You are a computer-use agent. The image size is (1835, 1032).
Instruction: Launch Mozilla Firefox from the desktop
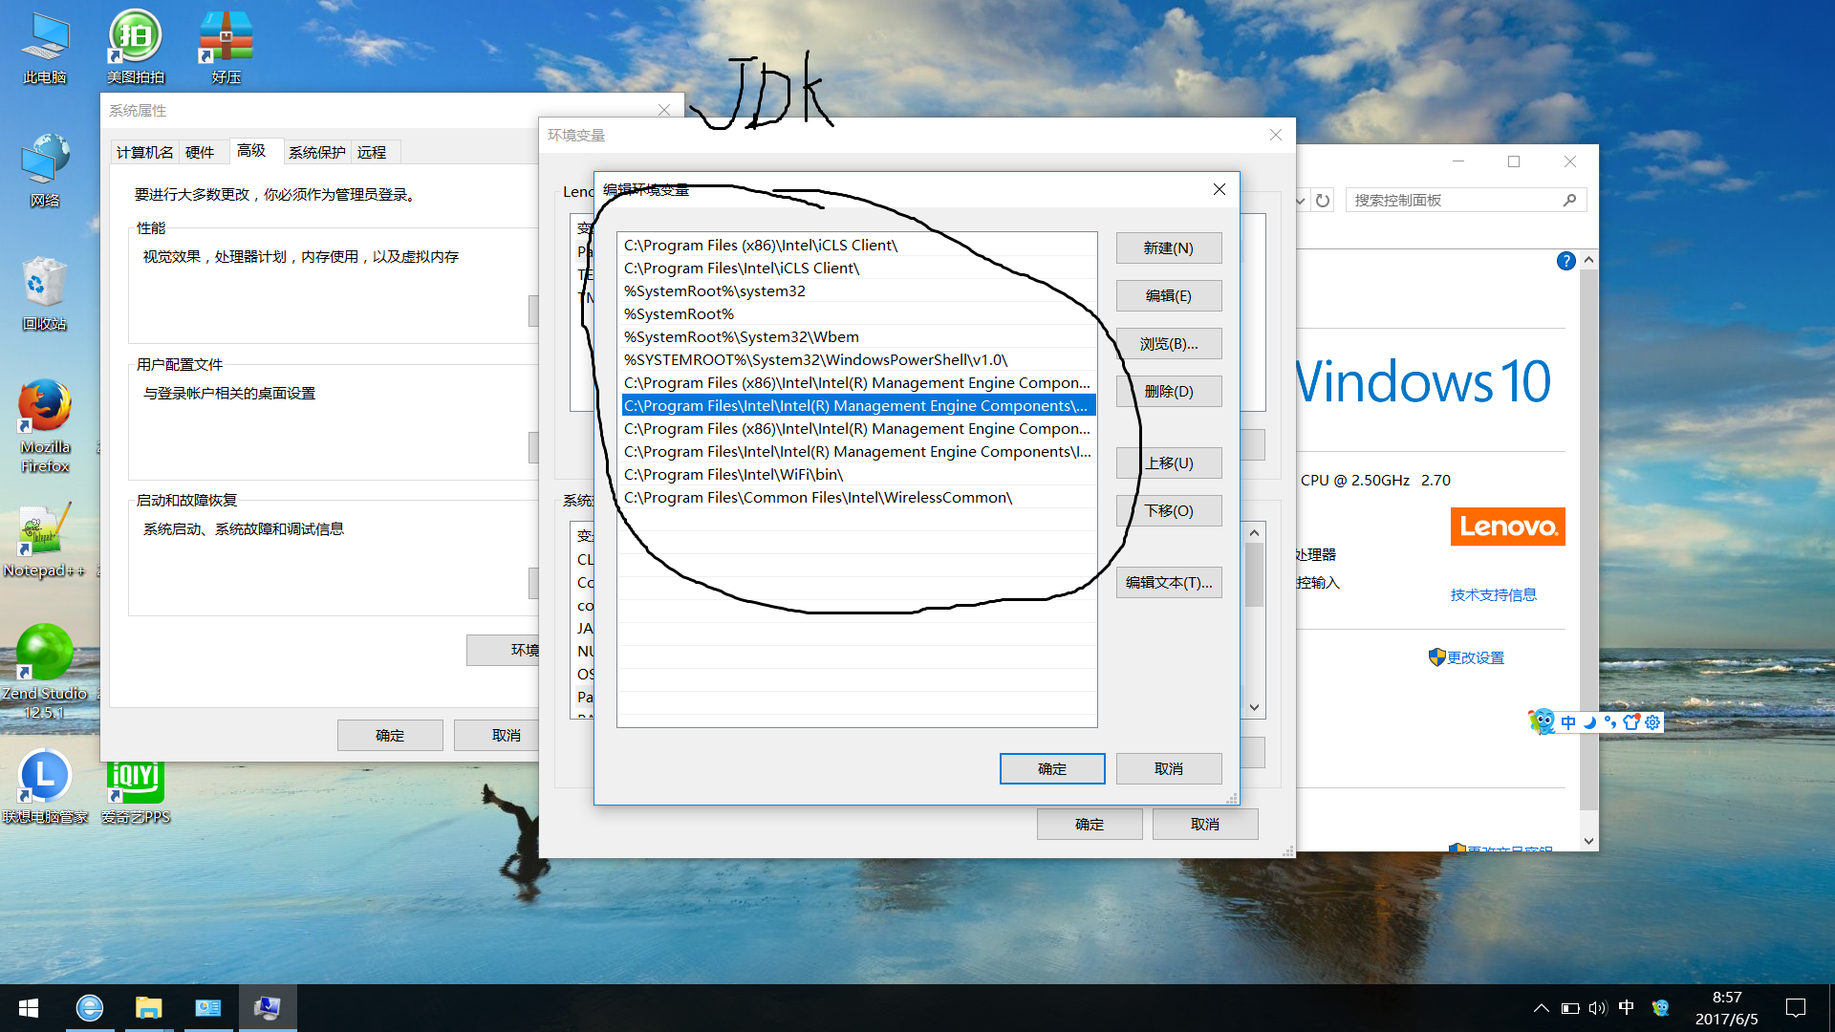[45, 425]
